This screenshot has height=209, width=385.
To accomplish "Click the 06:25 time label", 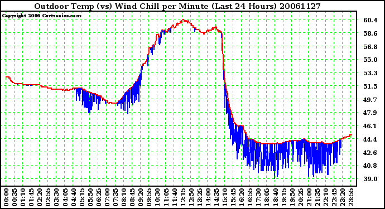I will pyautogui.click(x=98, y=197).
